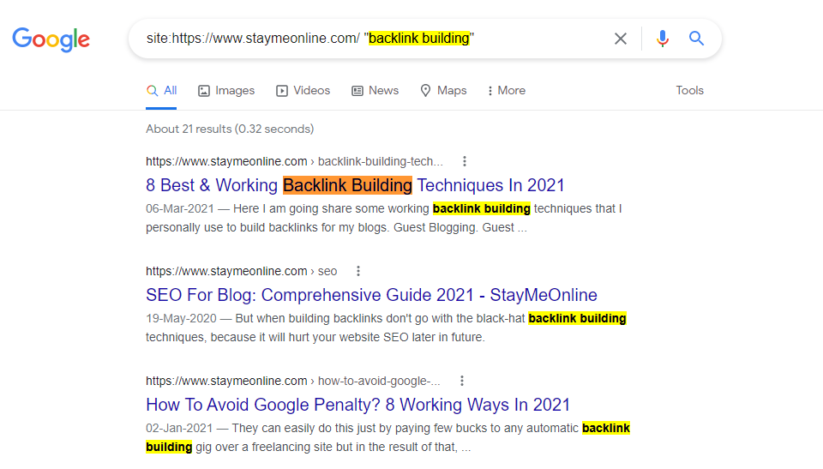Open 'SEO For Blog: Comprehensive Guide 2021' link
Image resolution: width=823 pixels, height=469 pixels.
point(371,295)
